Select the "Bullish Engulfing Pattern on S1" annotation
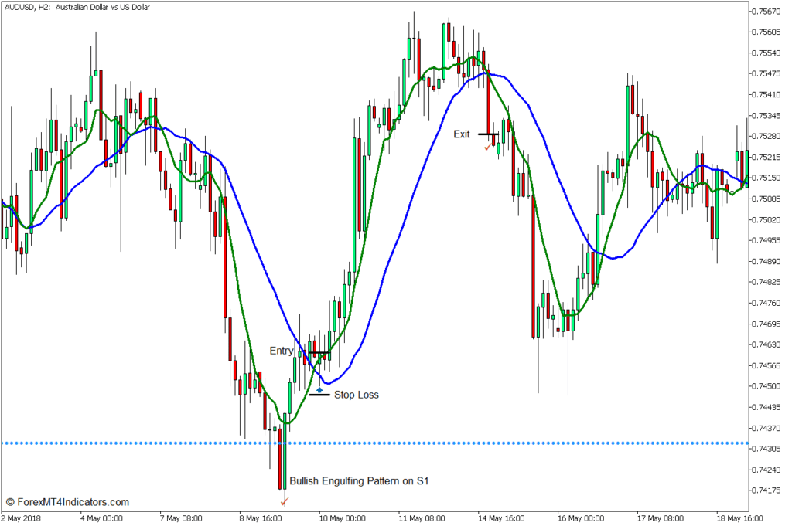 pos(359,481)
